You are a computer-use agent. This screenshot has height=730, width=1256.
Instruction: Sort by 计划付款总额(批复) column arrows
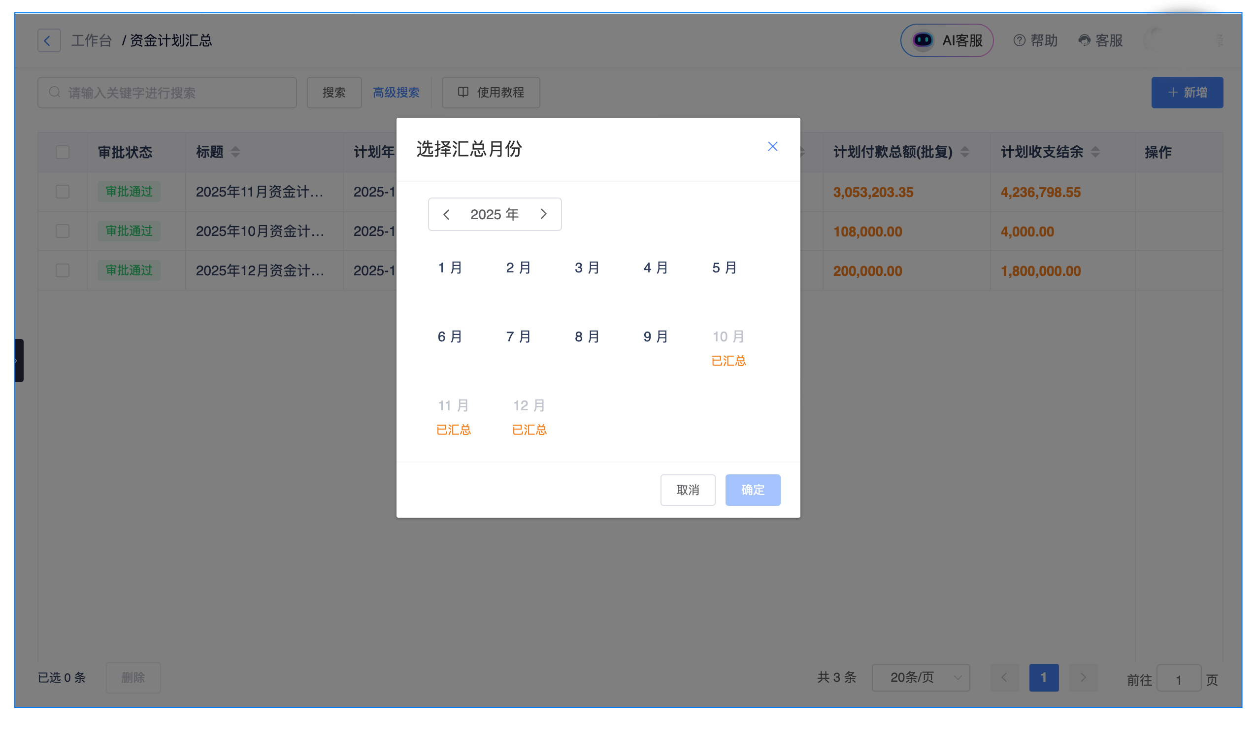tap(964, 152)
